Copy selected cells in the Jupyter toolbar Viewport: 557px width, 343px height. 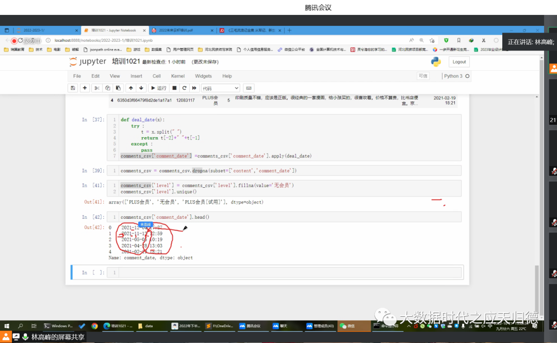coord(108,88)
